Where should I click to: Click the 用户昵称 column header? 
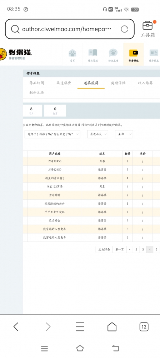click(x=55, y=154)
